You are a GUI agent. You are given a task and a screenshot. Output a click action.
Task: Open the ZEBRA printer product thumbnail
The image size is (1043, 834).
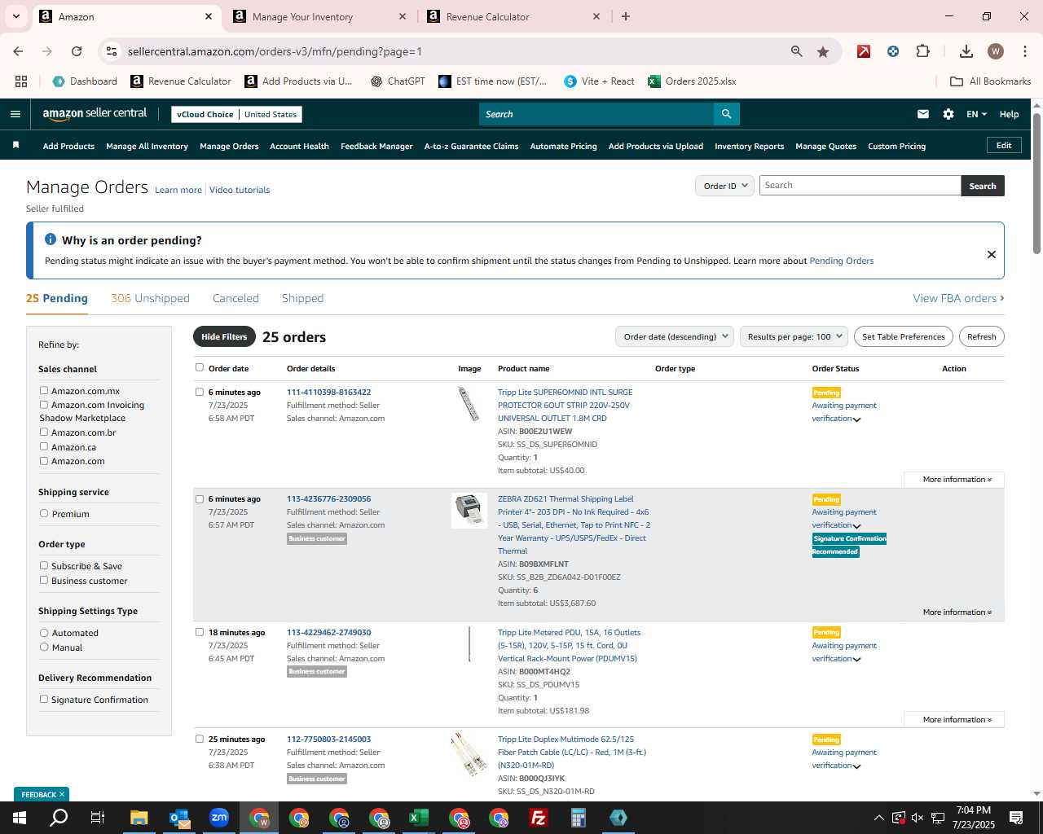click(469, 510)
